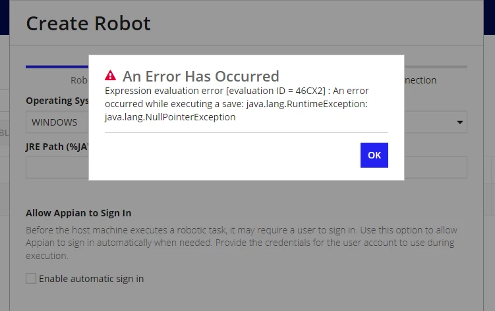Click the OK button in error dialog

pos(374,155)
